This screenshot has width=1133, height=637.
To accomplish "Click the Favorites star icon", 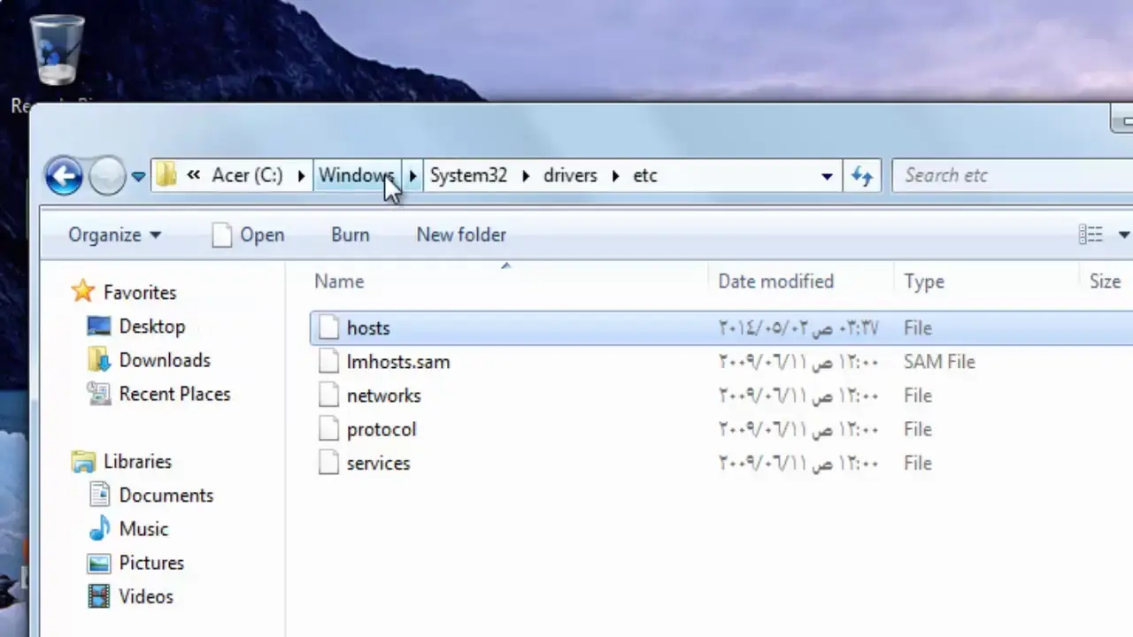I will point(83,291).
